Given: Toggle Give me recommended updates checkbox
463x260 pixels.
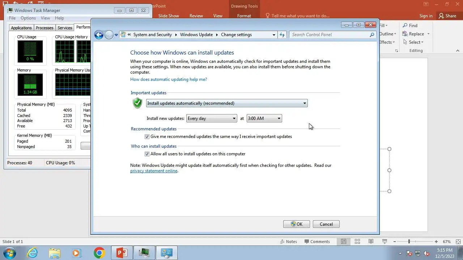Looking at the screenshot, I should (x=147, y=136).
